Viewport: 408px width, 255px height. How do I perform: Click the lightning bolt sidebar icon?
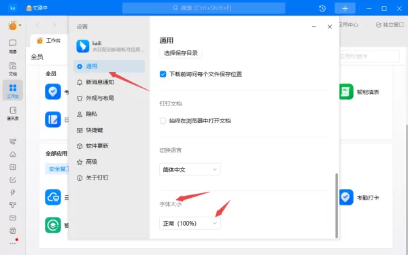click(x=12, y=192)
